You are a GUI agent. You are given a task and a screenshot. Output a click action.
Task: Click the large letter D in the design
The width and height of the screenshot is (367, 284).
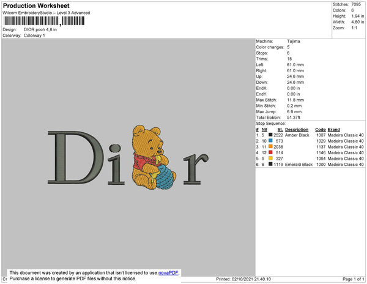click(75, 157)
